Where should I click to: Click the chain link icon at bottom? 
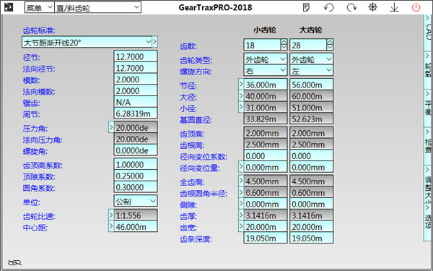14,262
